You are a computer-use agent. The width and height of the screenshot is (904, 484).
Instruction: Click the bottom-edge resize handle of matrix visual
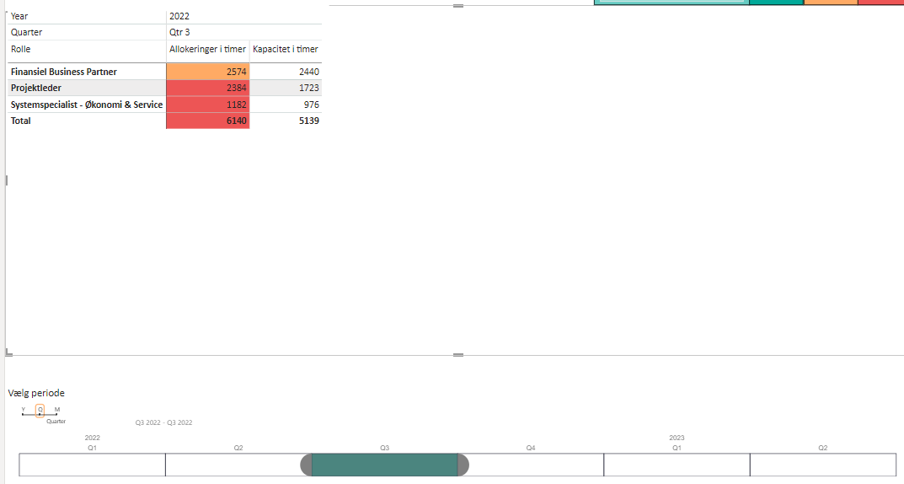458,355
